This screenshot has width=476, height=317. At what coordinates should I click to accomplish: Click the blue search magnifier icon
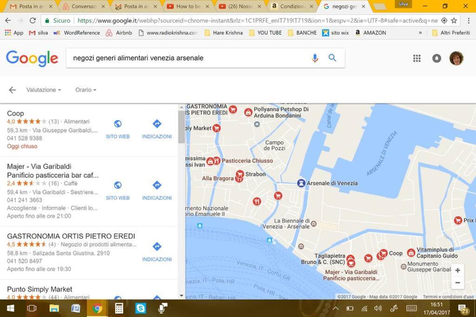pyautogui.click(x=332, y=58)
